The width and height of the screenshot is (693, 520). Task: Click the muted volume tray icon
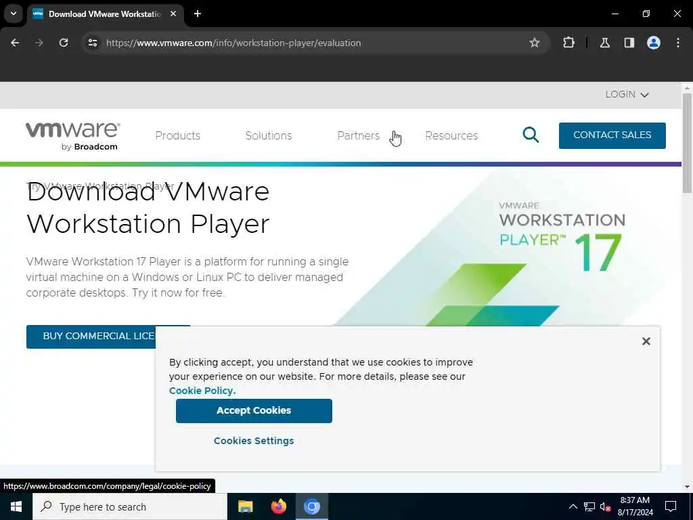[606, 506]
